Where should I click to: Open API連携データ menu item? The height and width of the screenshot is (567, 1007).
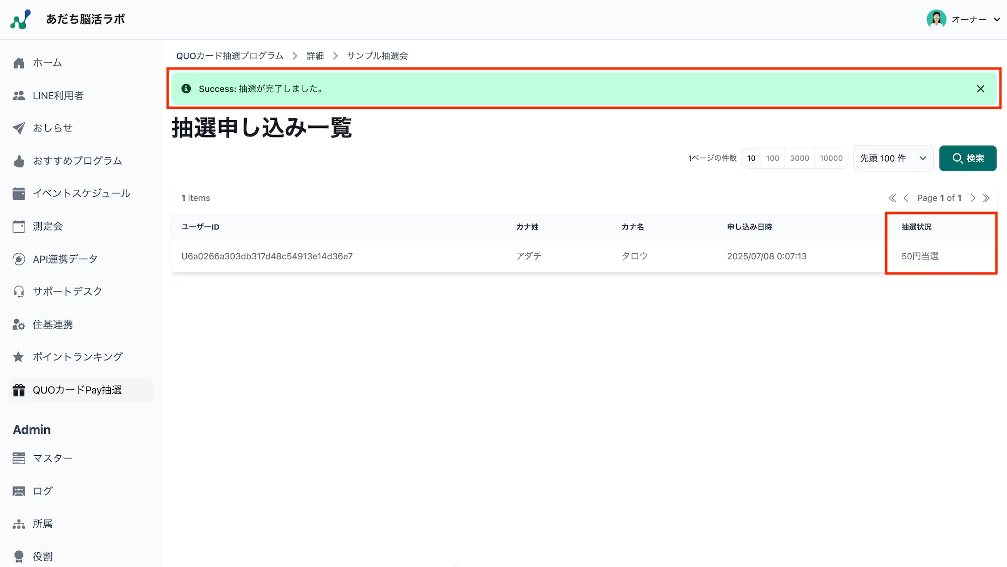81,259
